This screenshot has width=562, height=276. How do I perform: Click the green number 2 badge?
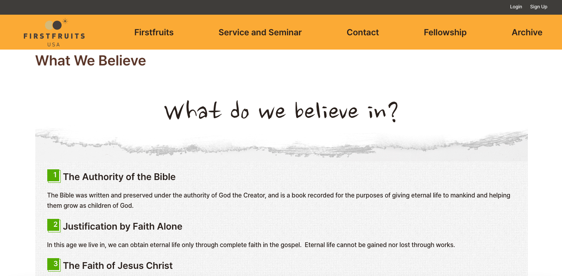[54, 225]
